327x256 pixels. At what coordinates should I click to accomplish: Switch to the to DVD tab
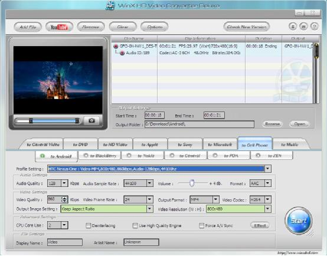80,145
